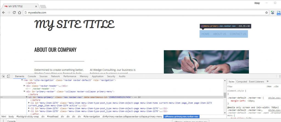
Task: Activate the DevTools element inspector icon
Action: click(x=3, y=76)
